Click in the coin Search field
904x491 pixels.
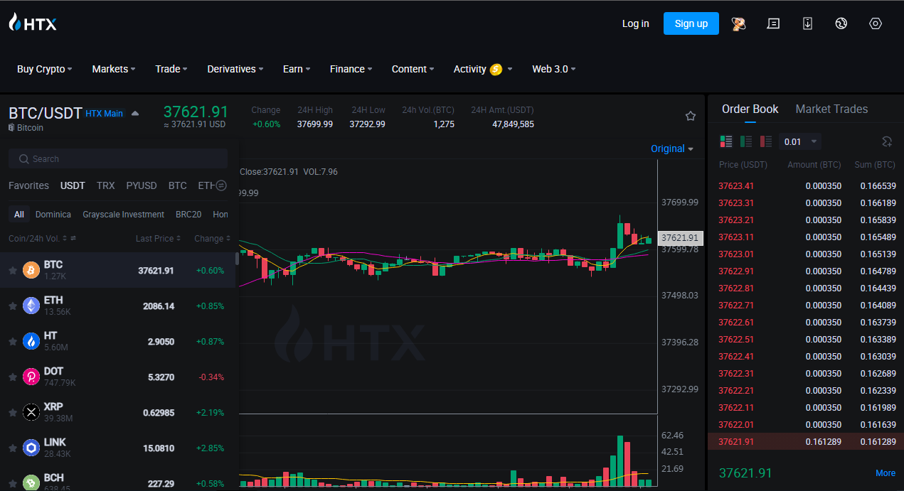pyautogui.click(x=118, y=159)
